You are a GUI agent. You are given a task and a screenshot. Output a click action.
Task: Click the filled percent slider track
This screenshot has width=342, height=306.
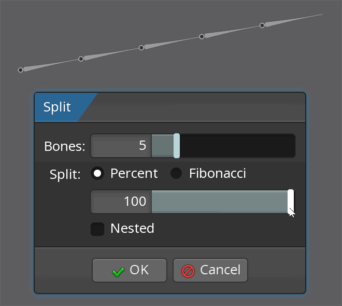[219, 201]
